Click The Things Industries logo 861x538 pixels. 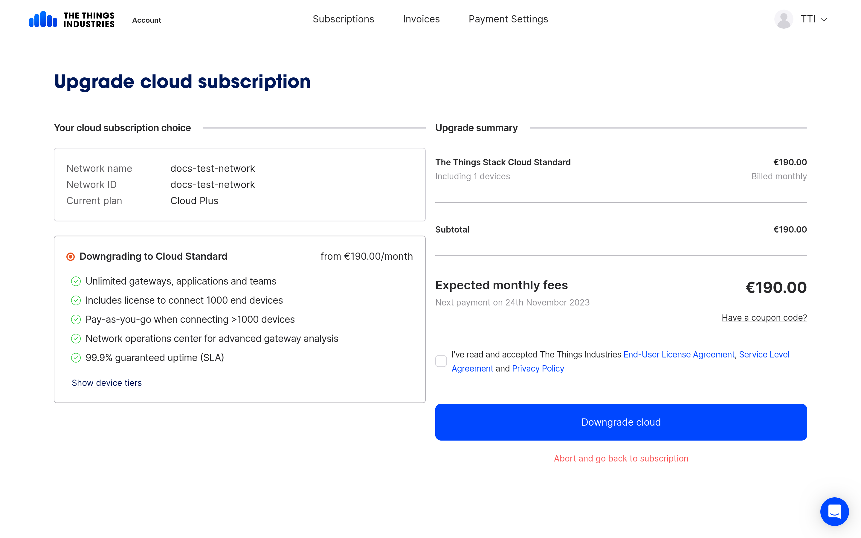(x=72, y=19)
